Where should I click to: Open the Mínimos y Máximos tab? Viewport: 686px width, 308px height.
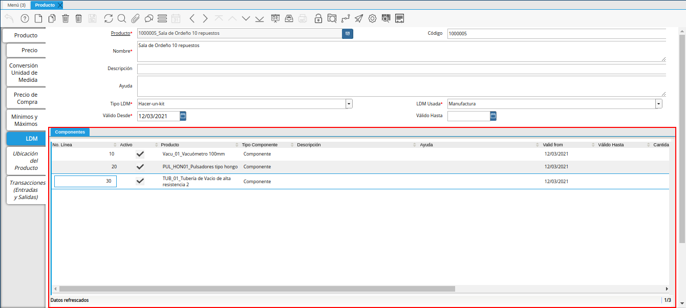pos(26,120)
